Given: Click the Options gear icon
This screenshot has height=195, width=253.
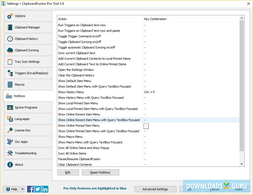Looking at the screenshot, I should click(10, 16).
